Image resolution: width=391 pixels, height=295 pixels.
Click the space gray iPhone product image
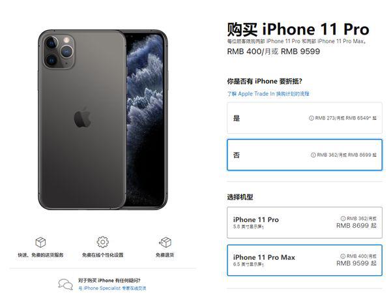103,119
